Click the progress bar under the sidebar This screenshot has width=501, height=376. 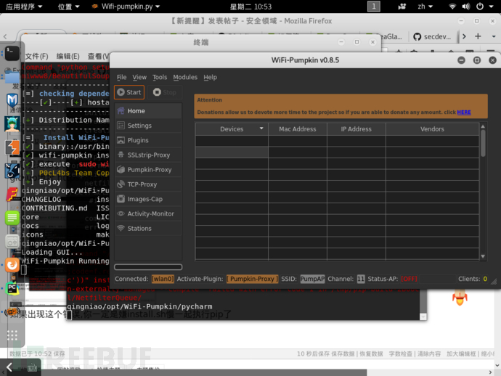coord(148,267)
